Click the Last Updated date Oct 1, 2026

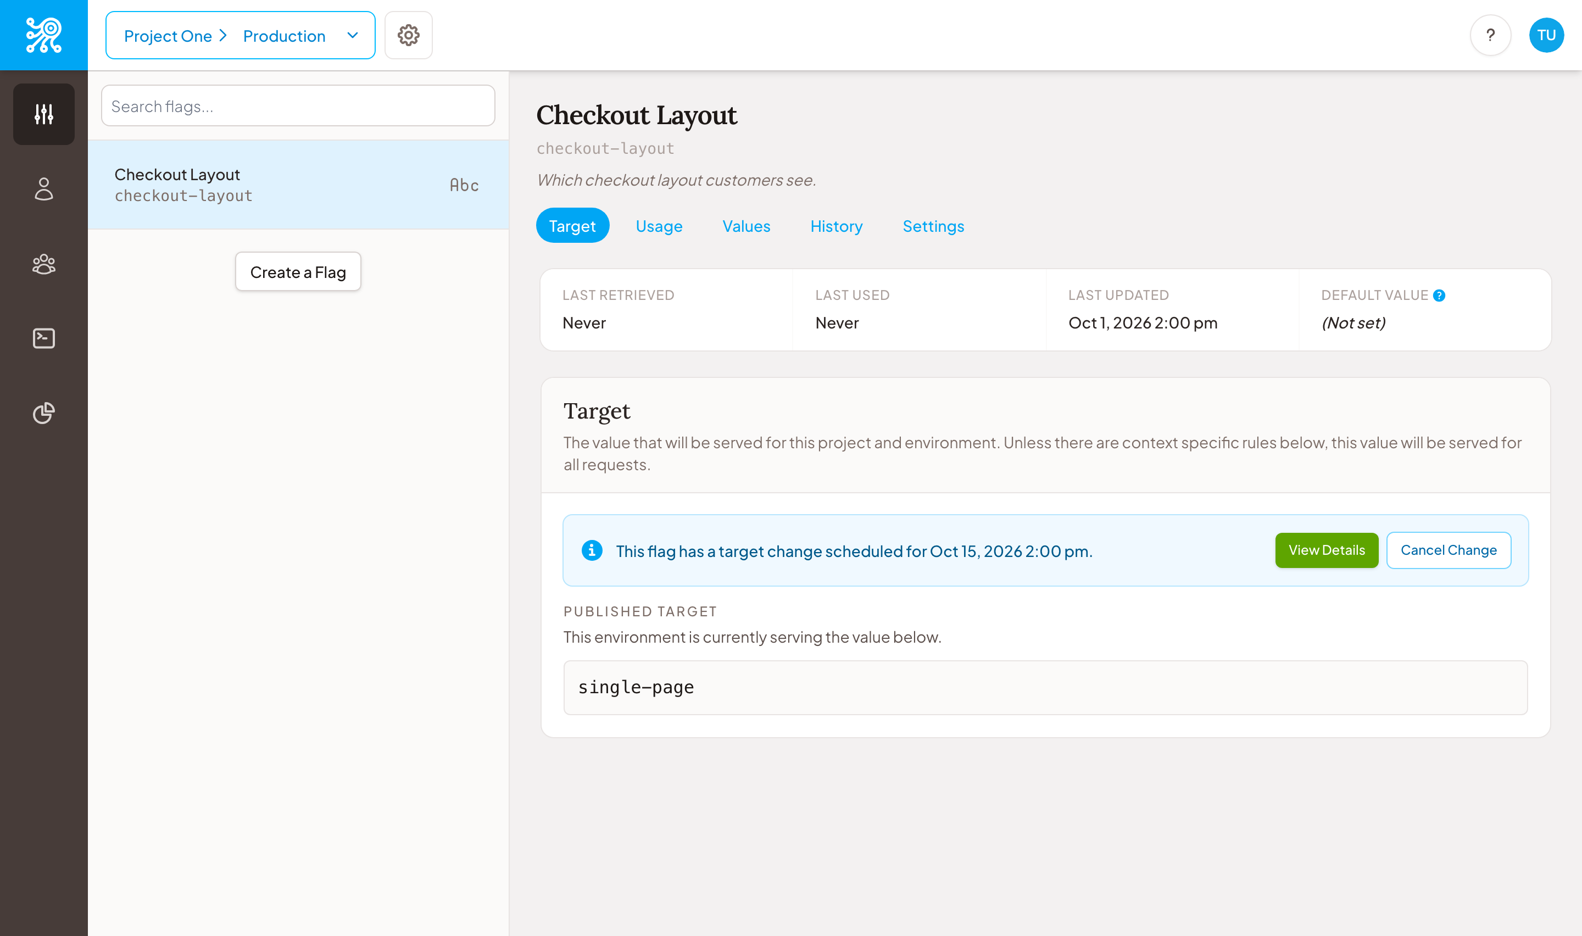[x=1143, y=323]
